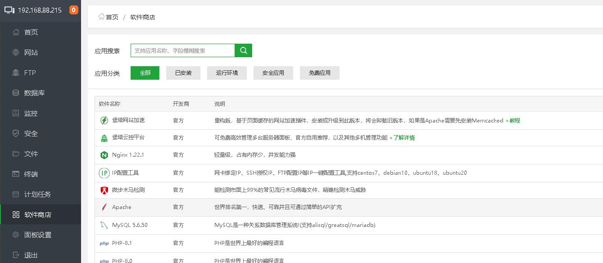This screenshot has width=603, height=263.
Task: Click the 堡塔云控平台 software name
Action: [128, 138]
